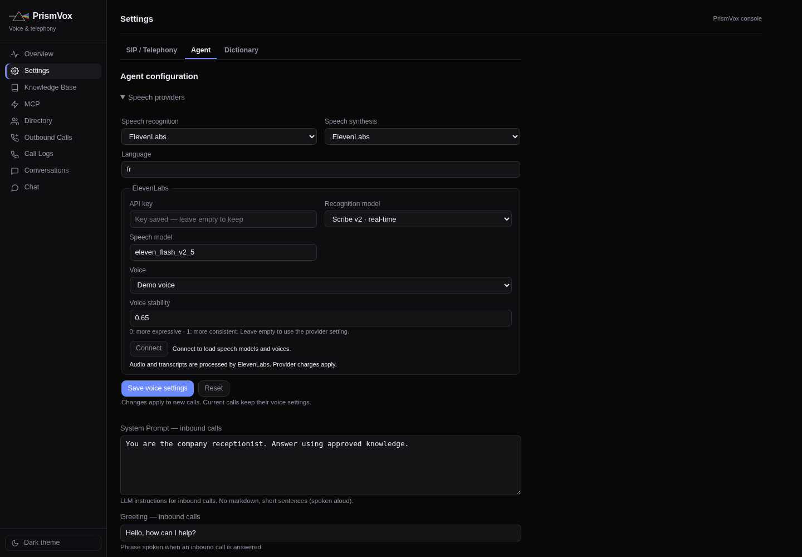Click the PrismVox console label
Image resolution: width=802 pixels, height=557 pixels.
737,18
